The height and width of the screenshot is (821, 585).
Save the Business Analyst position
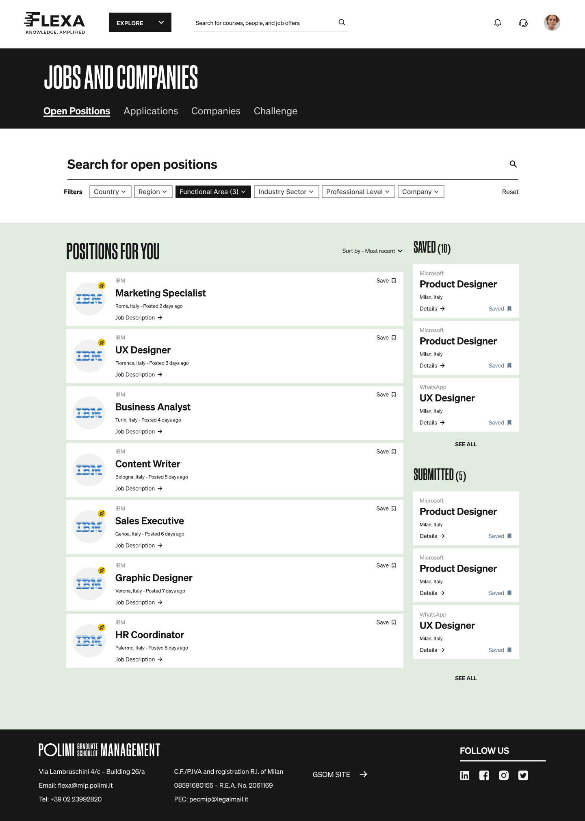pos(386,395)
